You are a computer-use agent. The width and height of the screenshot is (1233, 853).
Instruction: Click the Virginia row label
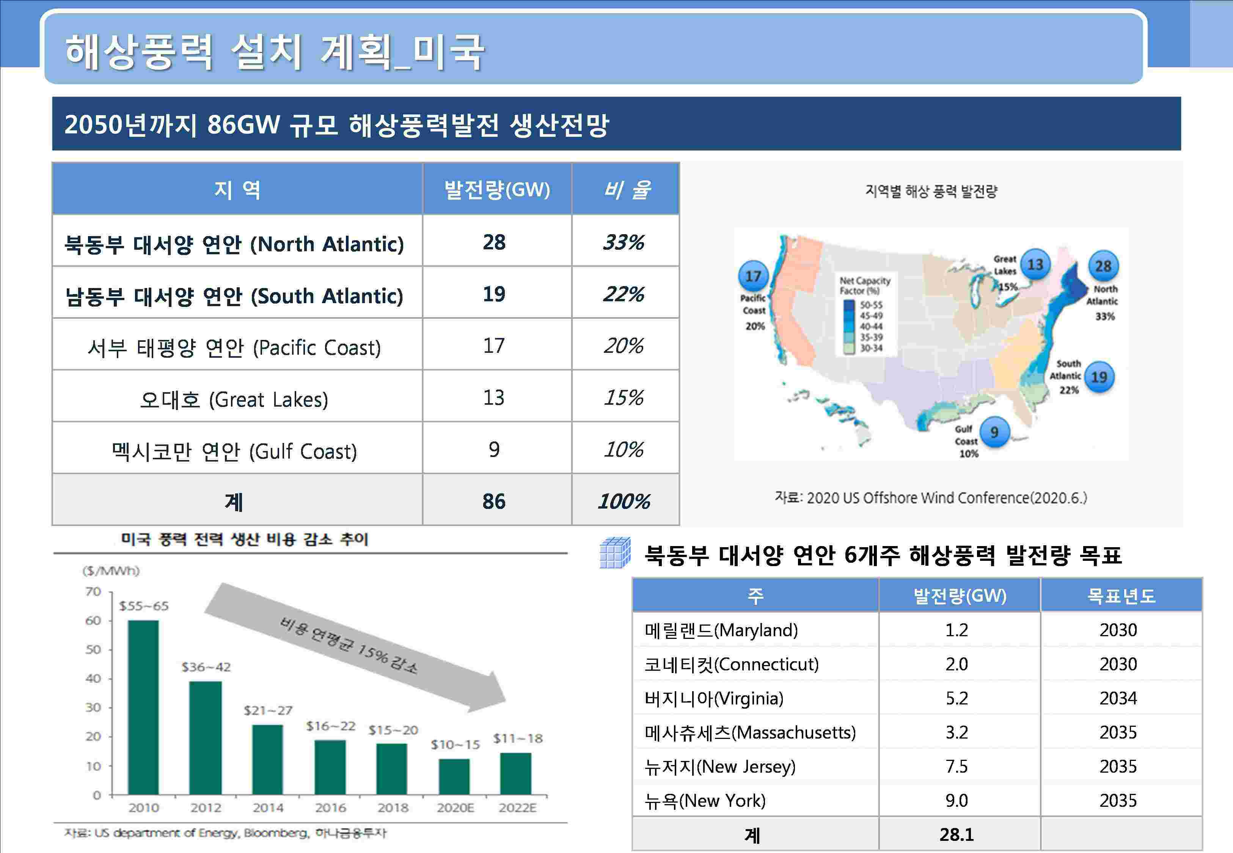tap(714, 698)
